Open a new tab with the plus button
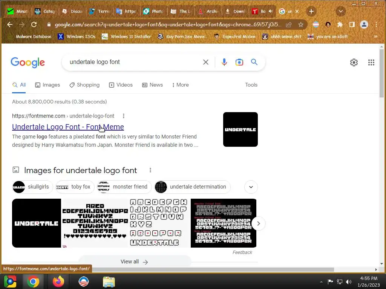 click(x=311, y=11)
